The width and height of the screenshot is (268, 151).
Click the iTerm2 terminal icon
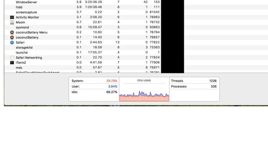tap(12, 62)
